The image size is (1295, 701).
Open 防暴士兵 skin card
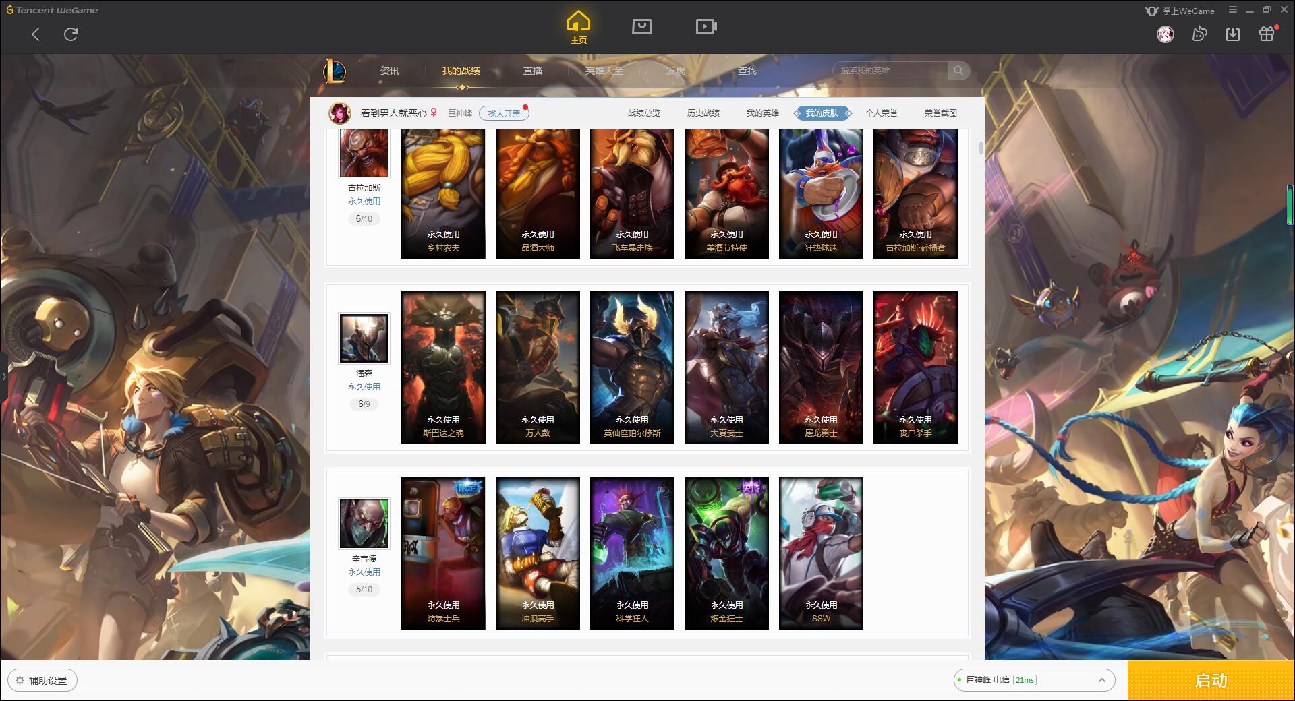click(443, 553)
